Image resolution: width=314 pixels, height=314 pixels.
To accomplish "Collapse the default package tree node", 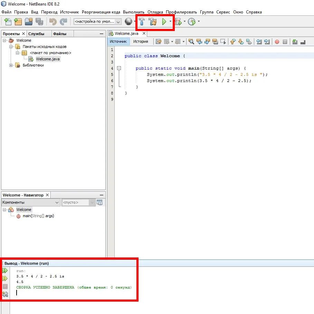I will coord(18,53).
